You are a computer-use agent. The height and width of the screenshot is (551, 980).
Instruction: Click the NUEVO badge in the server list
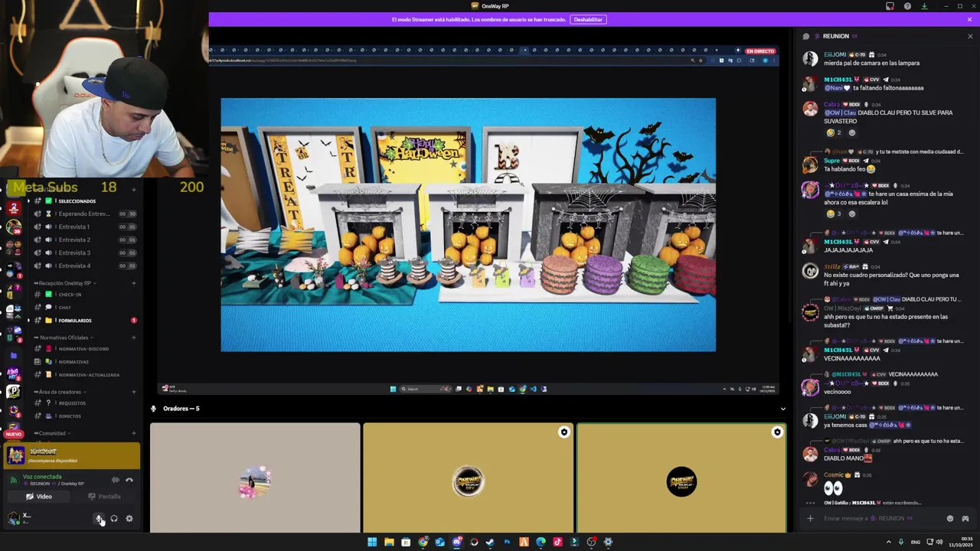pyautogui.click(x=13, y=434)
